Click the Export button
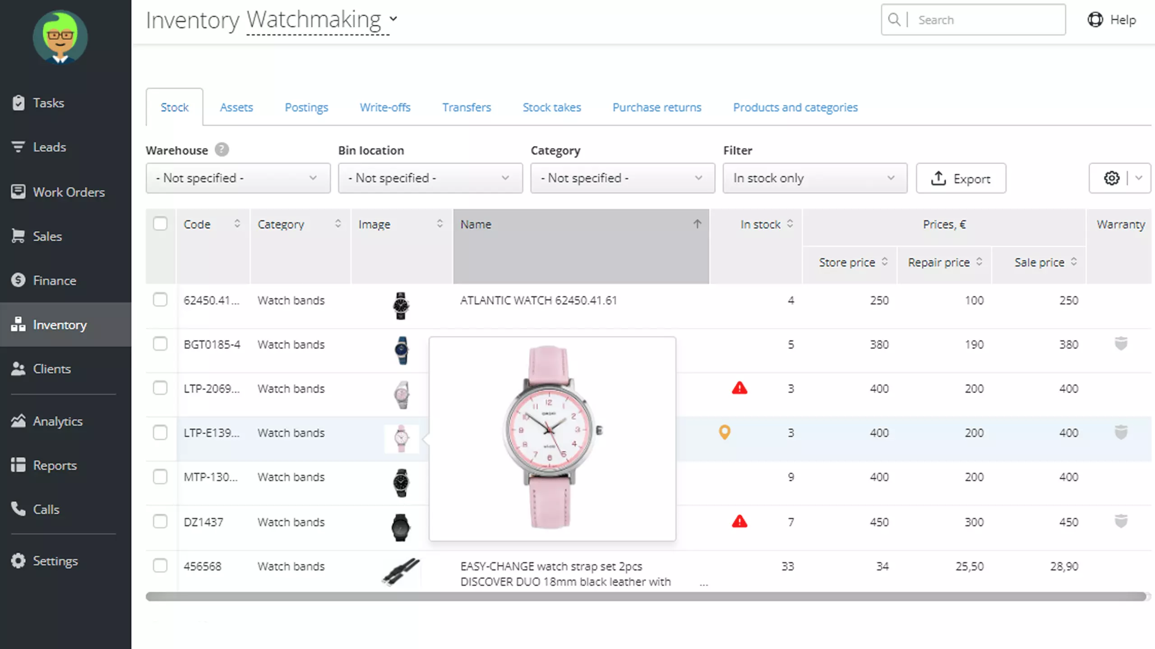Image resolution: width=1155 pixels, height=649 pixels. pos(961,178)
